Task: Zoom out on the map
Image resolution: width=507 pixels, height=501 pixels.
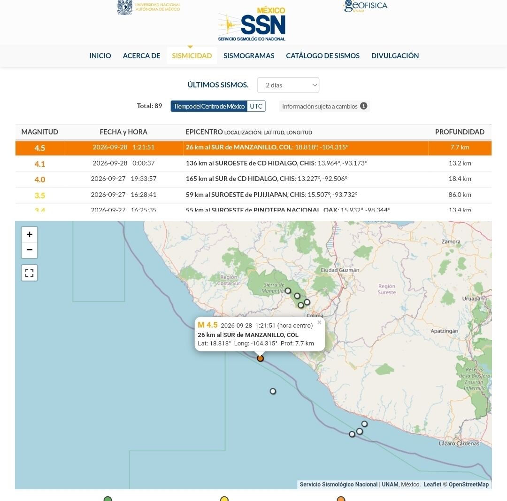Action: pyautogui.click(x=30, y=250)
